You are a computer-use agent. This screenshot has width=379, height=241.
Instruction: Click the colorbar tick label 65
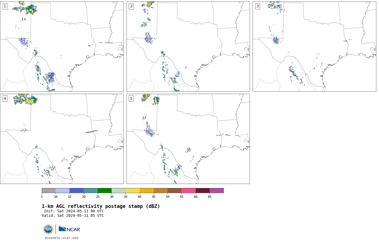[x=210, y=197]
